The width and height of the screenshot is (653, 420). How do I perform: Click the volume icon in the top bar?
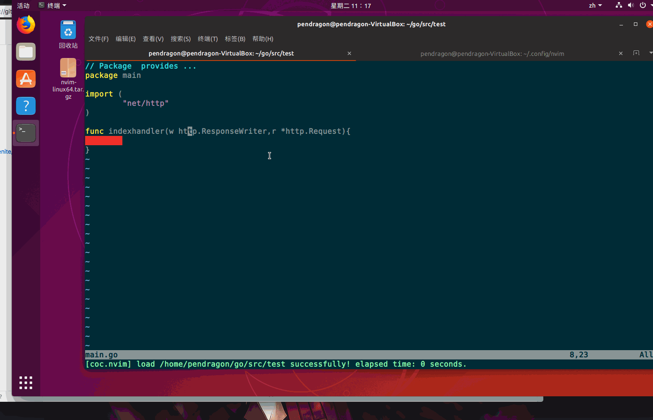[631, 6]
